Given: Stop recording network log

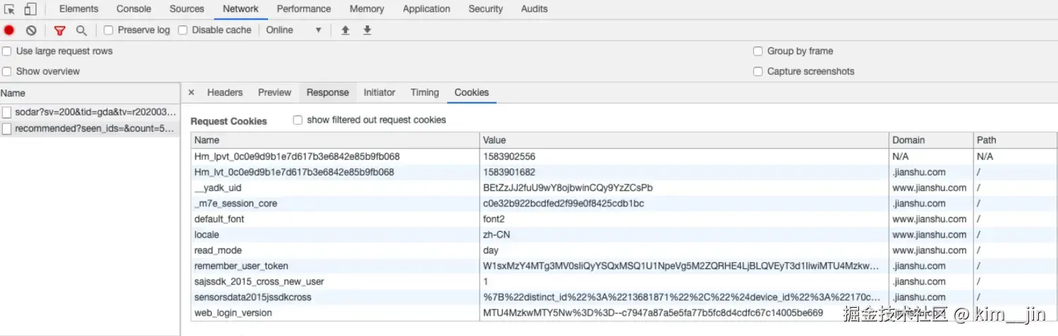Looking at the screenshot, I should pyautogui.click(x=9, y=30).
